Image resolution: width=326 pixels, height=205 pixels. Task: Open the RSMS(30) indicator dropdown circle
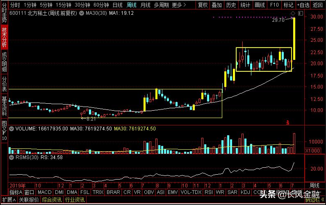pos(11,157)
